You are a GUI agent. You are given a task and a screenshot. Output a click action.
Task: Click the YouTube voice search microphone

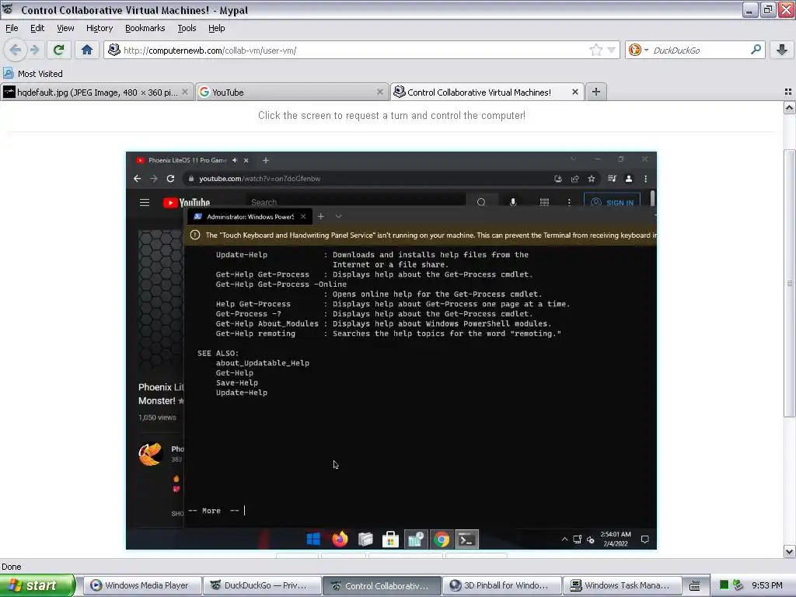[x=513, y=202]
